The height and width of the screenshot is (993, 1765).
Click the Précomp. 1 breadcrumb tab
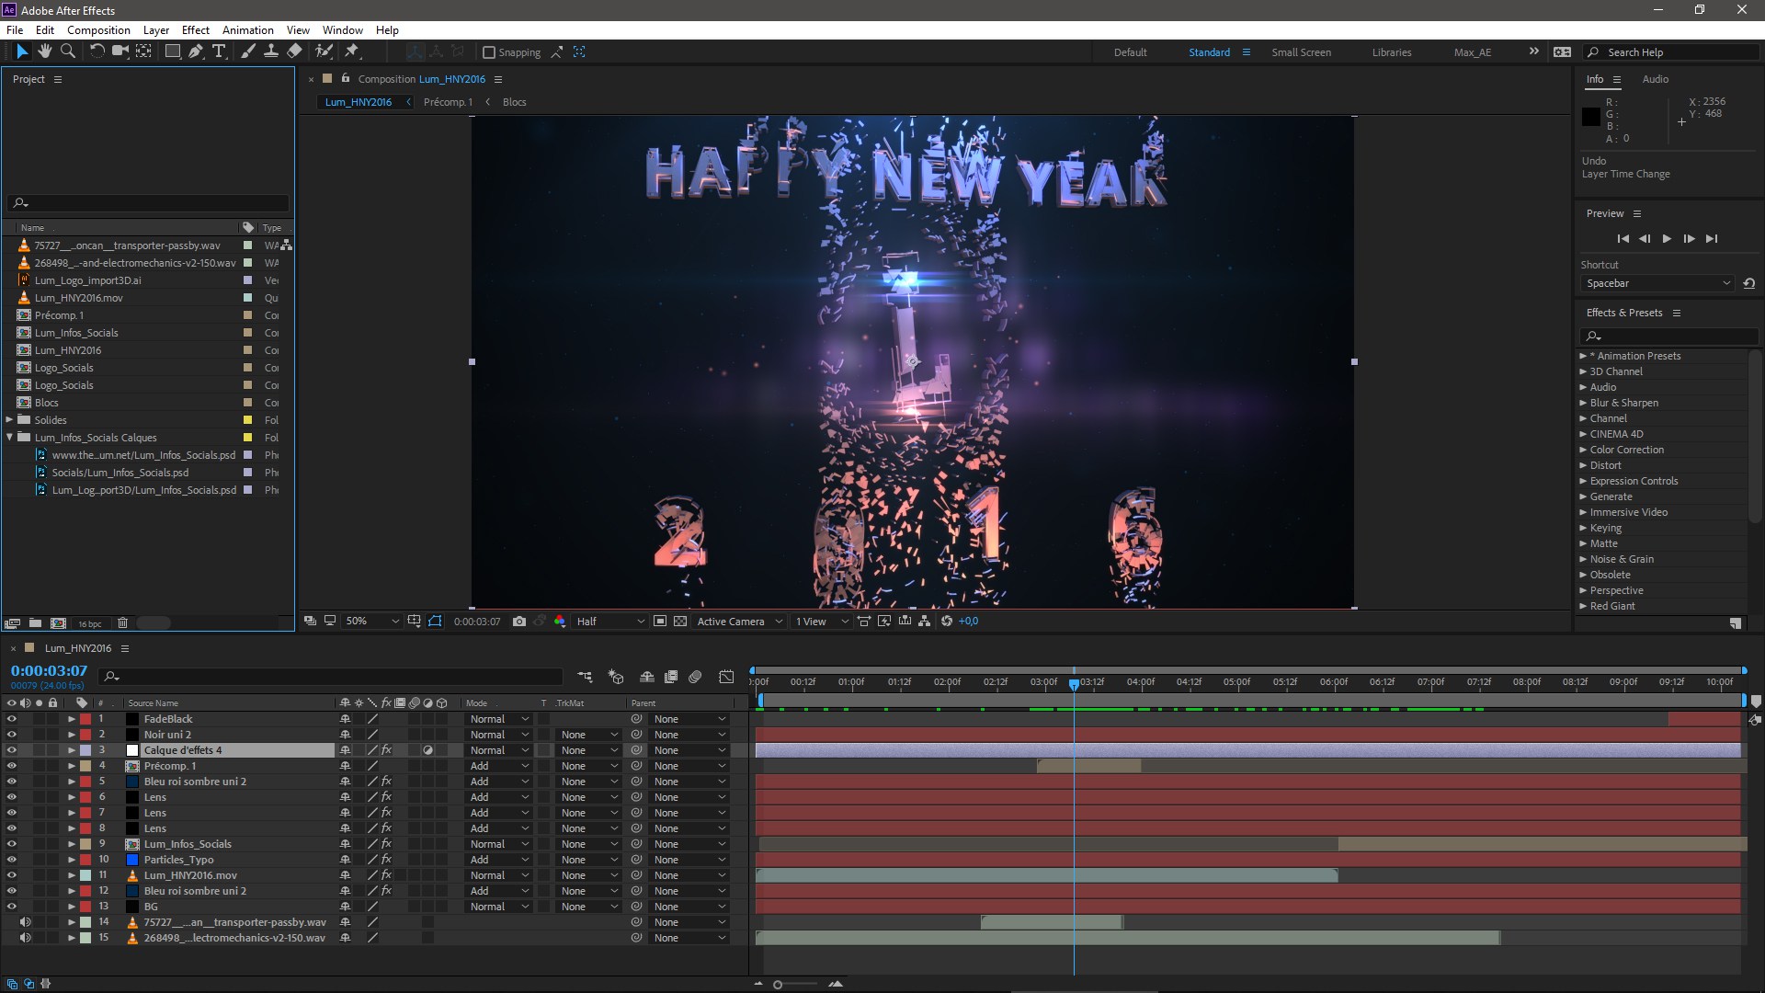point(446,102)
